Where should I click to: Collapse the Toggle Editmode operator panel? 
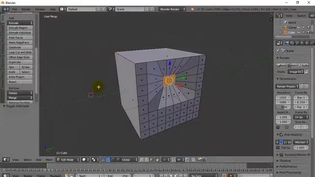click(x=4, y=106)
